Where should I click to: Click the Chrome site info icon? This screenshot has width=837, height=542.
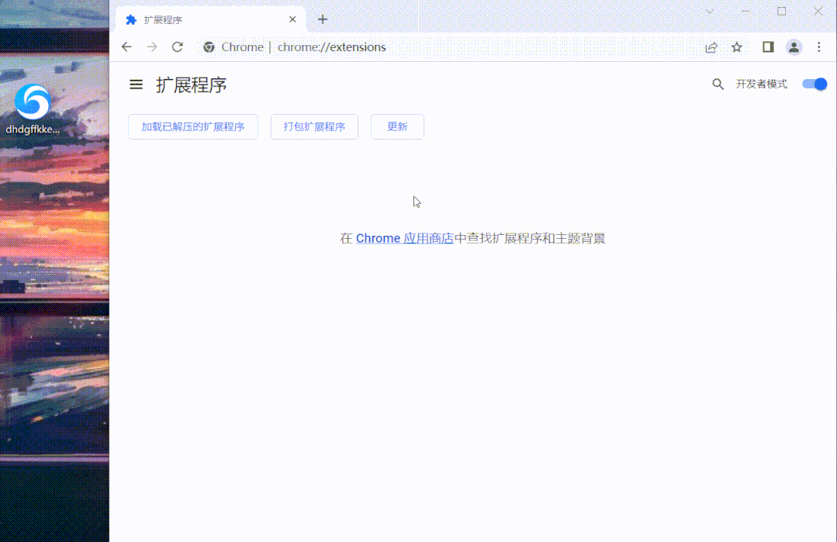[209, 47]
